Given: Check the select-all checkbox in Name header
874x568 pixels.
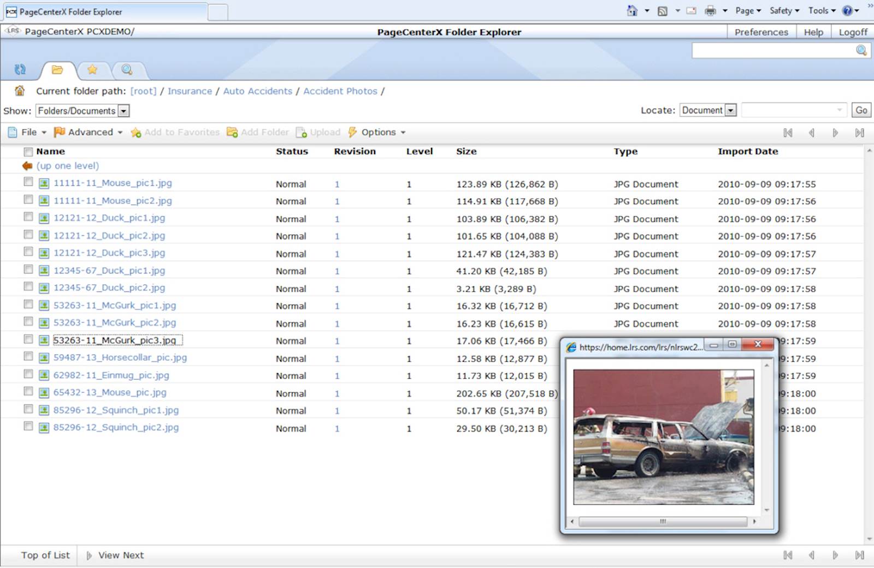Looking at the screenshot, I should pos(28,152).
